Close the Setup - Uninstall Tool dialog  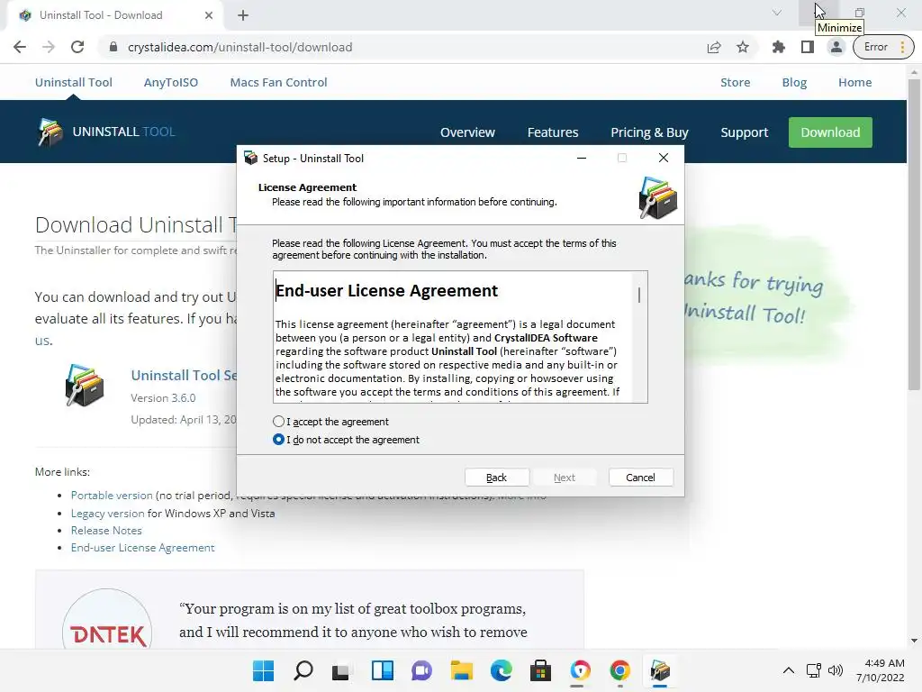pos(664,158)
